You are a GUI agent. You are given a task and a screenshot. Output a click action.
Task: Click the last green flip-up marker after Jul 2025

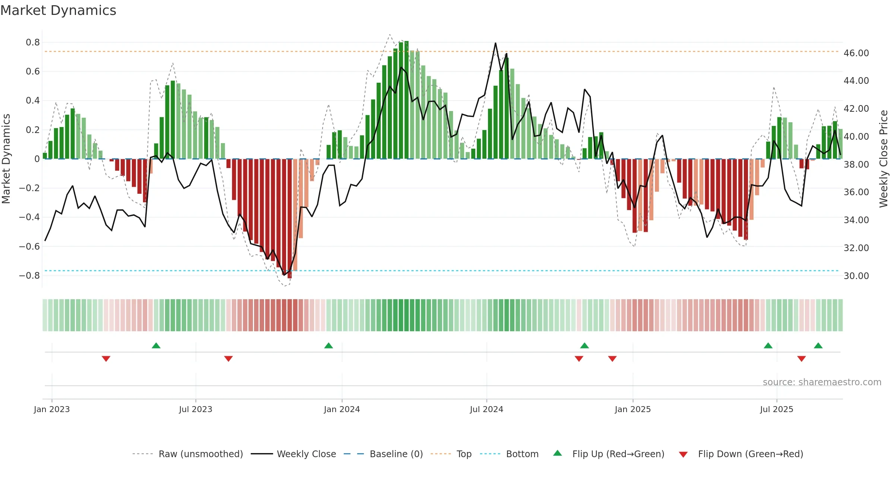818,345
